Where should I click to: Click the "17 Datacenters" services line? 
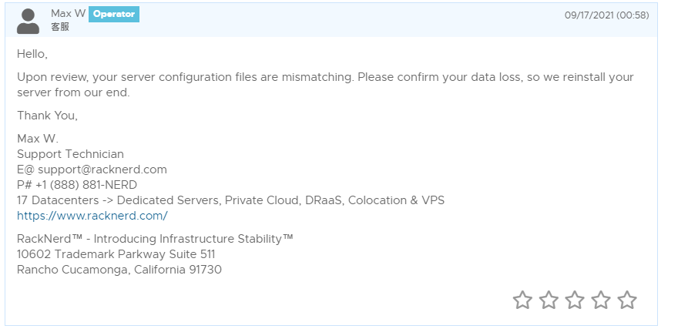230,200
